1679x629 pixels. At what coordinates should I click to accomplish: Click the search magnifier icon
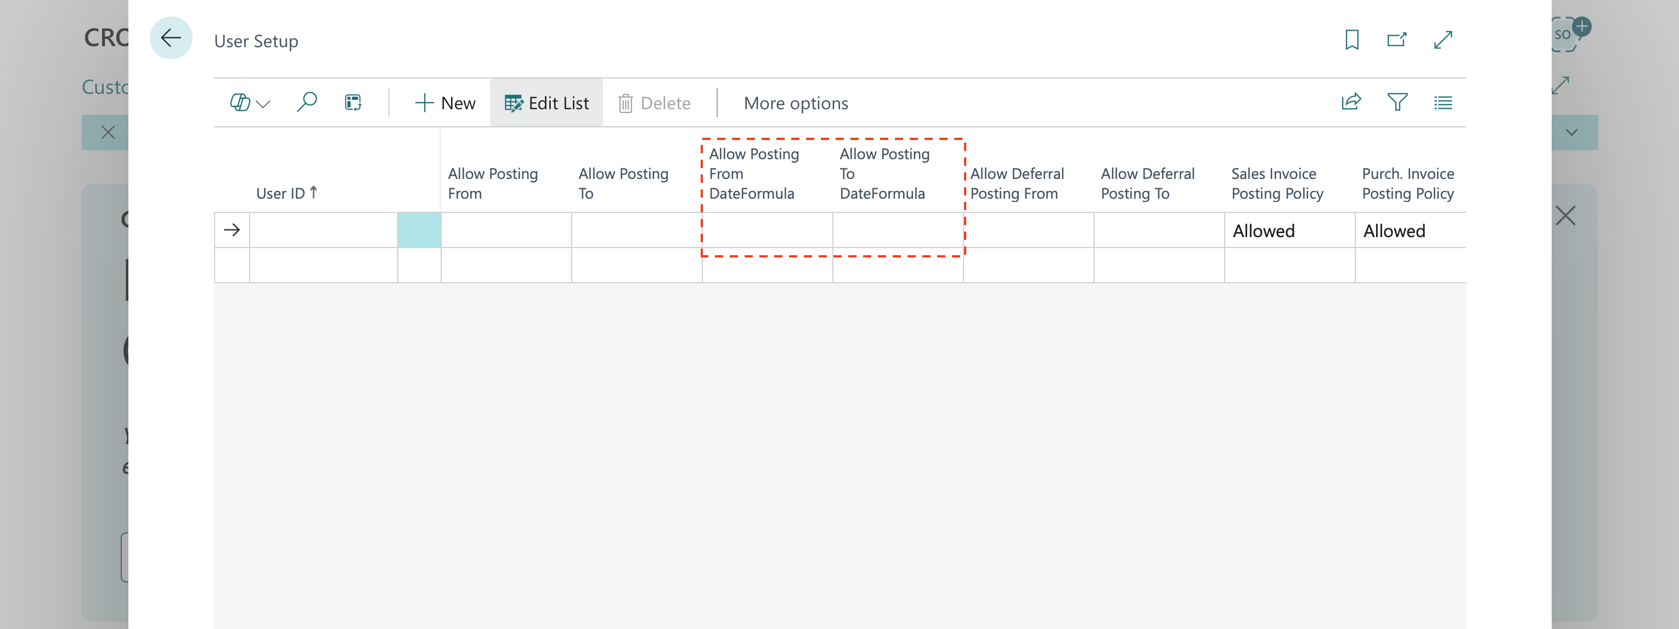coord(306,102)
